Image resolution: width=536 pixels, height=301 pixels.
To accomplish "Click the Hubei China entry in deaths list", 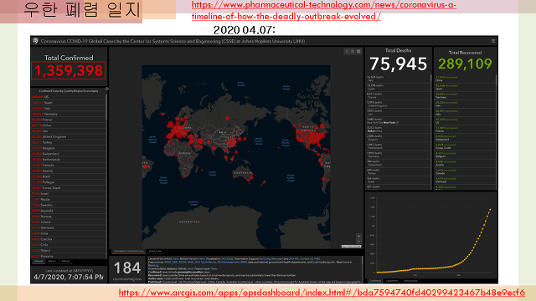I will 398,130.
